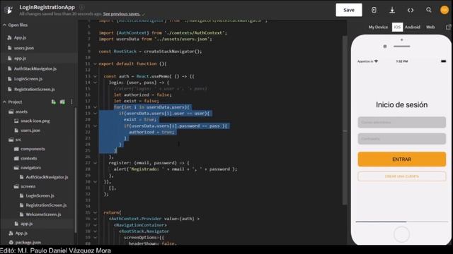Collapse the navigators folder
This screenshot has width=453, height=254.
[30, 168]
